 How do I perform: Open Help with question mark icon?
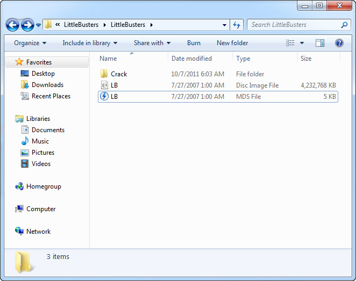pos(339,43)
